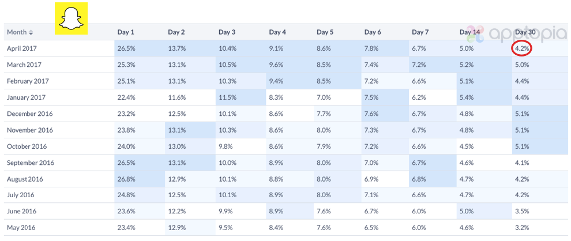This screenshot has height=241, width=571.
Task: Open the October 2016 row label
Action: (27, 146)
